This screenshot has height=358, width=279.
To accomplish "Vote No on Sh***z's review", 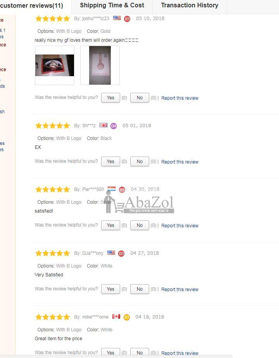I will tap(139, 162).
